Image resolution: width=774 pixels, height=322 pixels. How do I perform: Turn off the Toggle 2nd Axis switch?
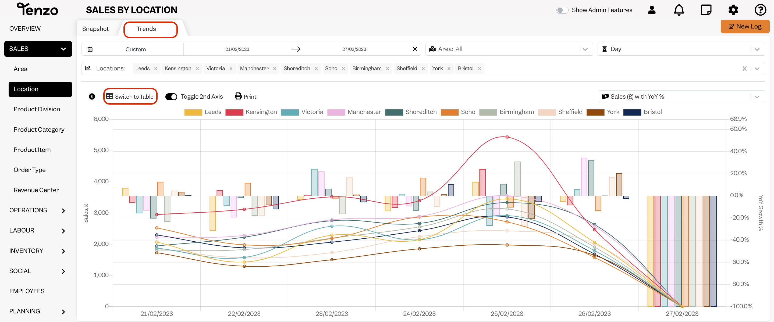point(171,97)
